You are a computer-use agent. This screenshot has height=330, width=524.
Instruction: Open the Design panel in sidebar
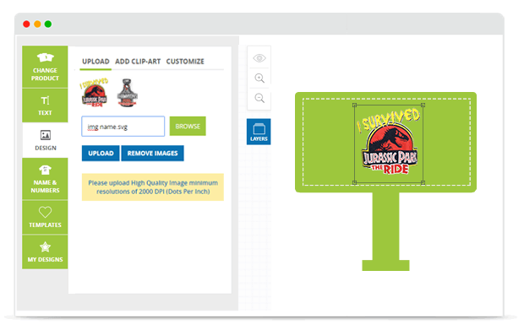46,140
